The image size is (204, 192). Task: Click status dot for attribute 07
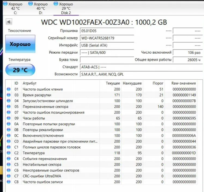9,112
